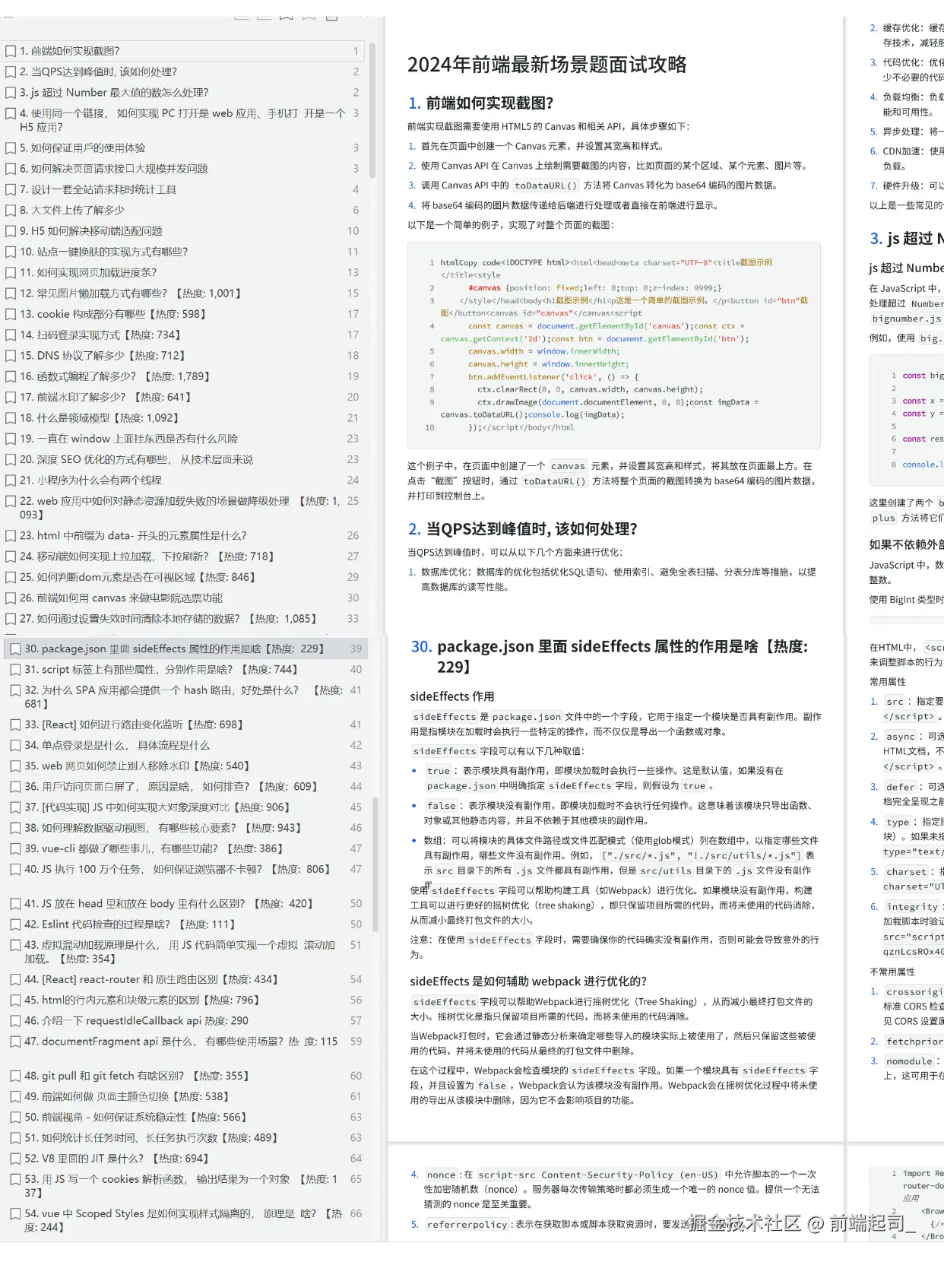Click bookmark icon for 48. git pull 和 git fetch
This screenshot has height=1262, width=944.
[x=15, y=1077]
